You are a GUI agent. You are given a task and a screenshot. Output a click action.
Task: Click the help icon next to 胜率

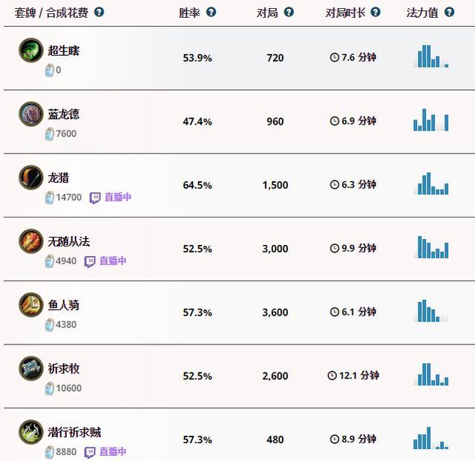tap(211, 12)
